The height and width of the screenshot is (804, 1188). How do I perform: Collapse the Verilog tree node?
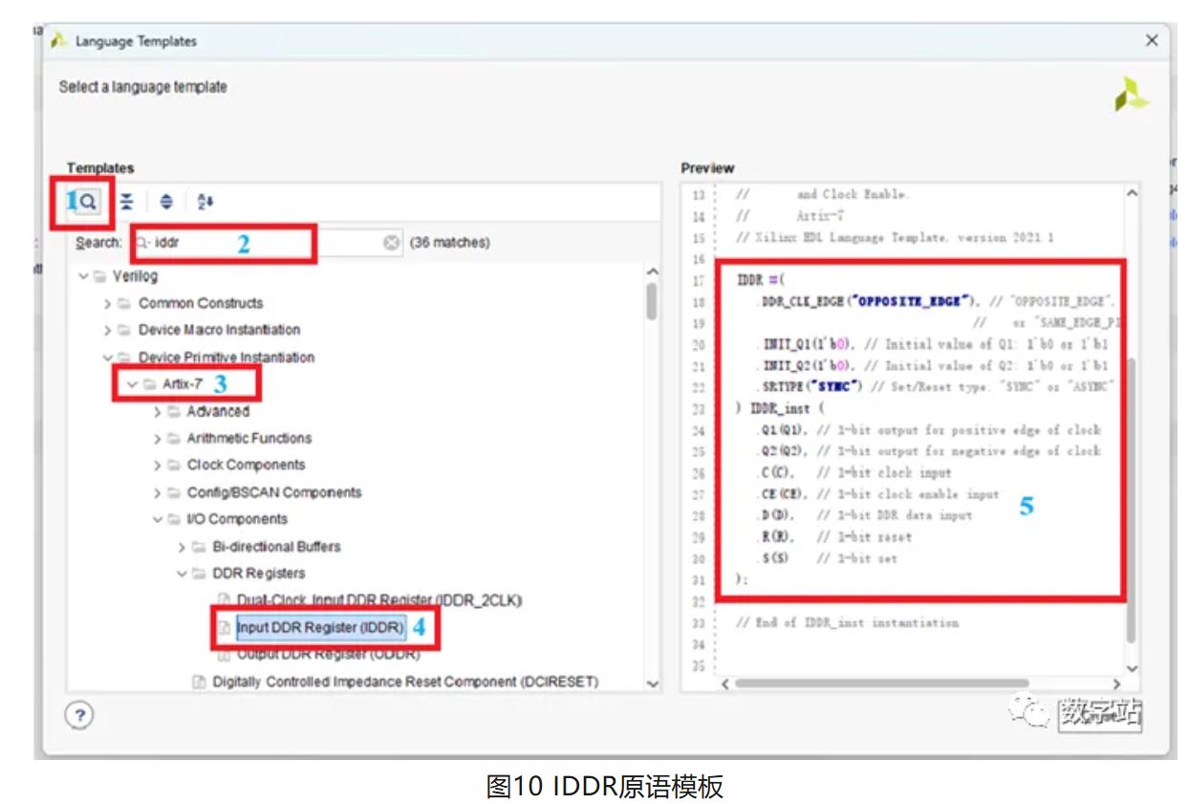pyautogui.click(x=85, y=276)
